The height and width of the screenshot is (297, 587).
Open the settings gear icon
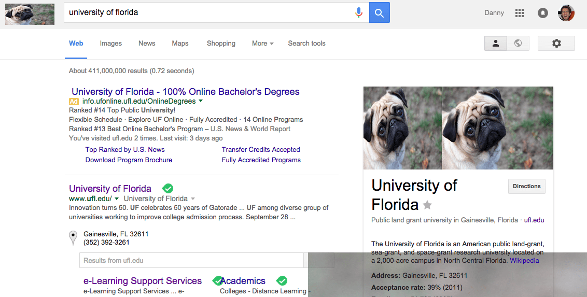click(556, 44)
